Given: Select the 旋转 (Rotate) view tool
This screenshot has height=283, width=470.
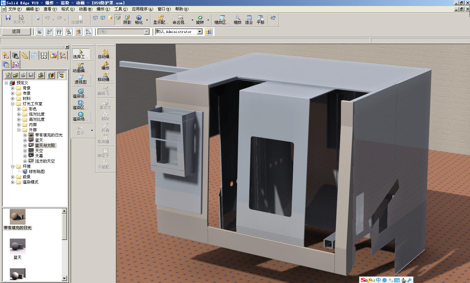Looking at the screenshot, I should [x=200, y=20].
